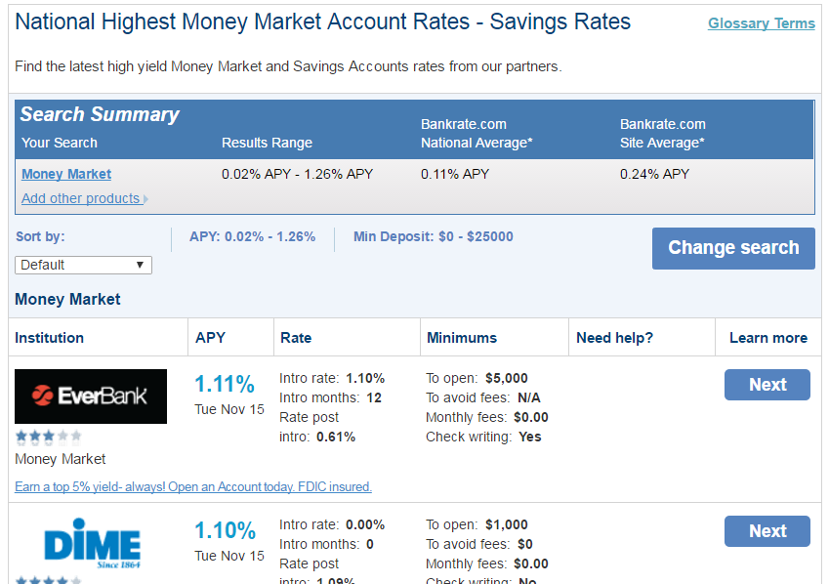This screenshot has width=829, height=584.
Task: Click the APY column header
Action: click(x=210, y=338)
